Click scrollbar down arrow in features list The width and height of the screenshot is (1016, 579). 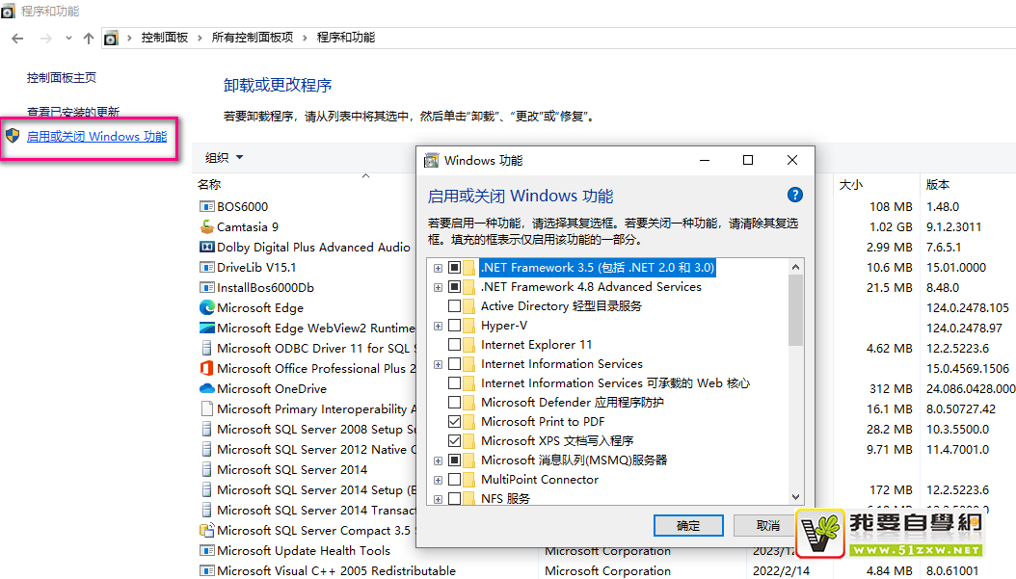coord(795,497)
